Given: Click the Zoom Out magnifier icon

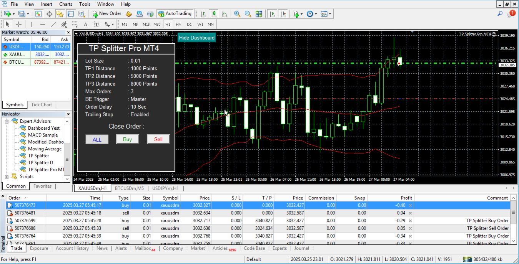Looking at the screenshot, I should 248,14.
